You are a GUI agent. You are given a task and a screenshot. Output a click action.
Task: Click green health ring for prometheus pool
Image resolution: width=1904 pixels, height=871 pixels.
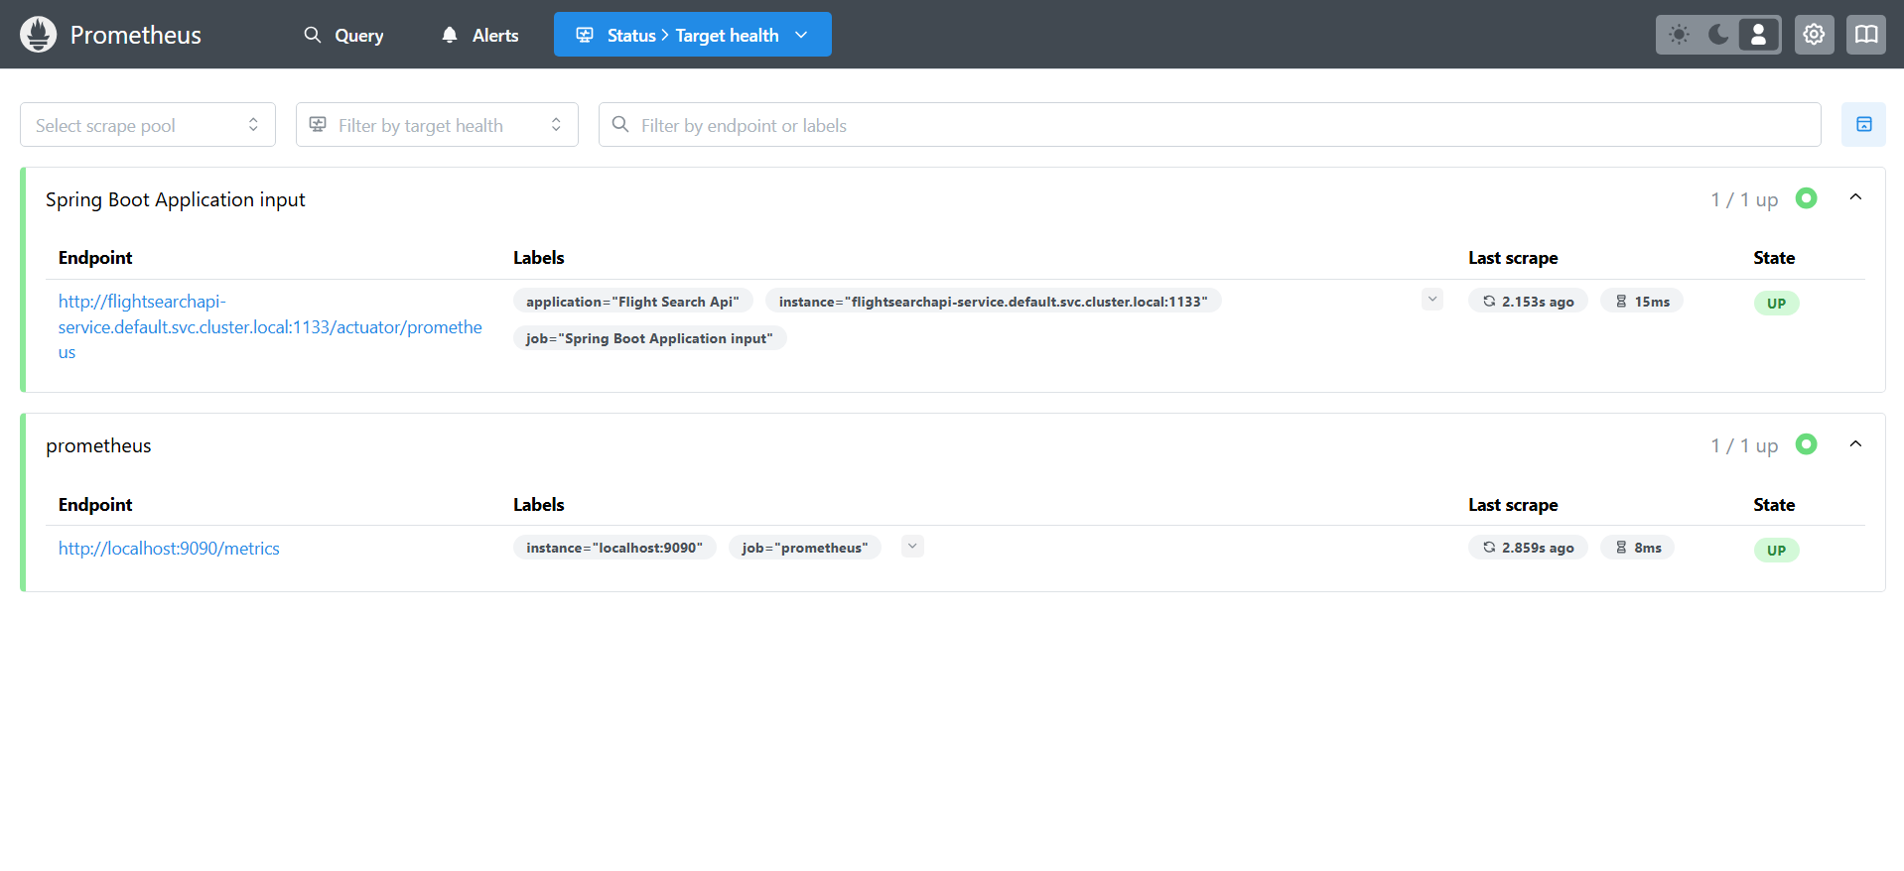point(1807,444)
